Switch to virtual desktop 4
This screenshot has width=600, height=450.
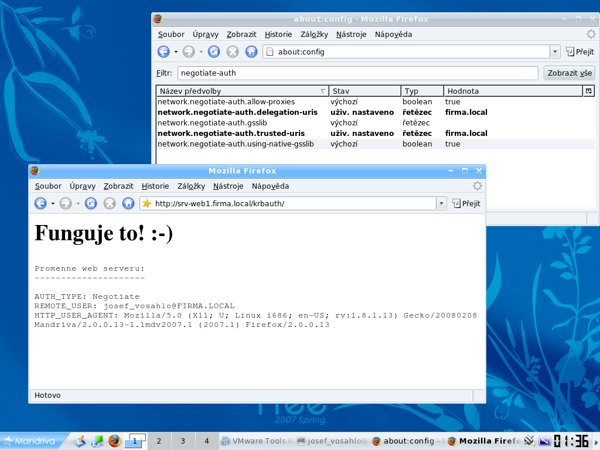[207, 441]
